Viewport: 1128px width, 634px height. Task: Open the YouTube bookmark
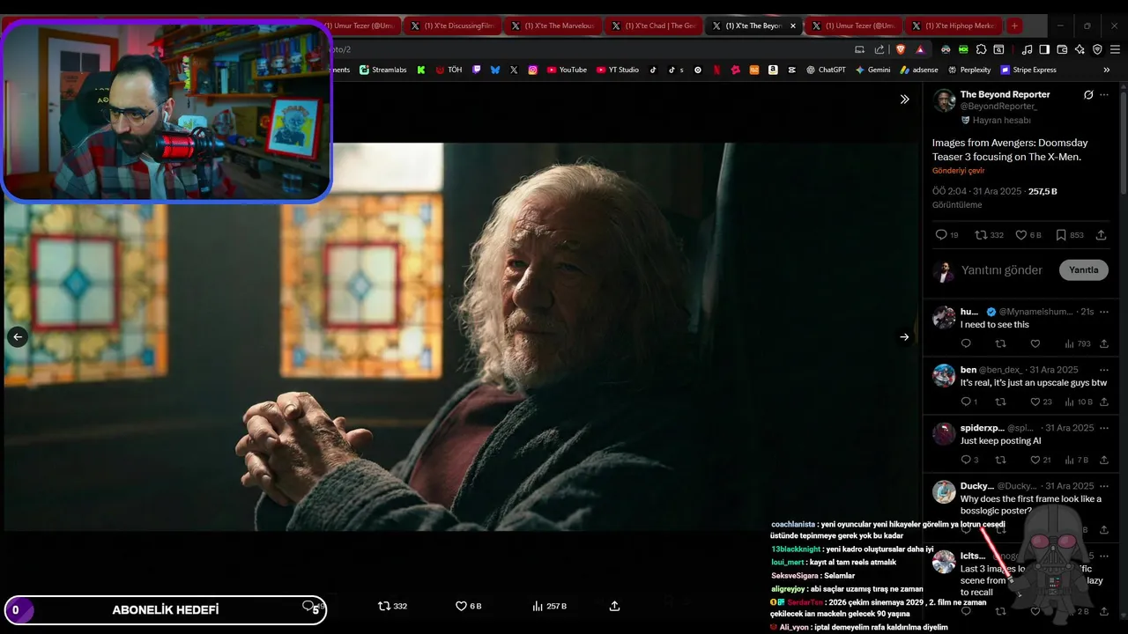pos(567,70)
